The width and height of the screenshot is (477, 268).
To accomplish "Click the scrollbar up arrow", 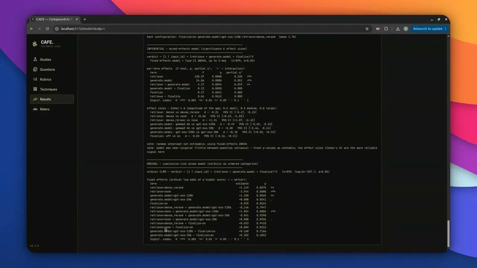I will (x=448, y=36).
